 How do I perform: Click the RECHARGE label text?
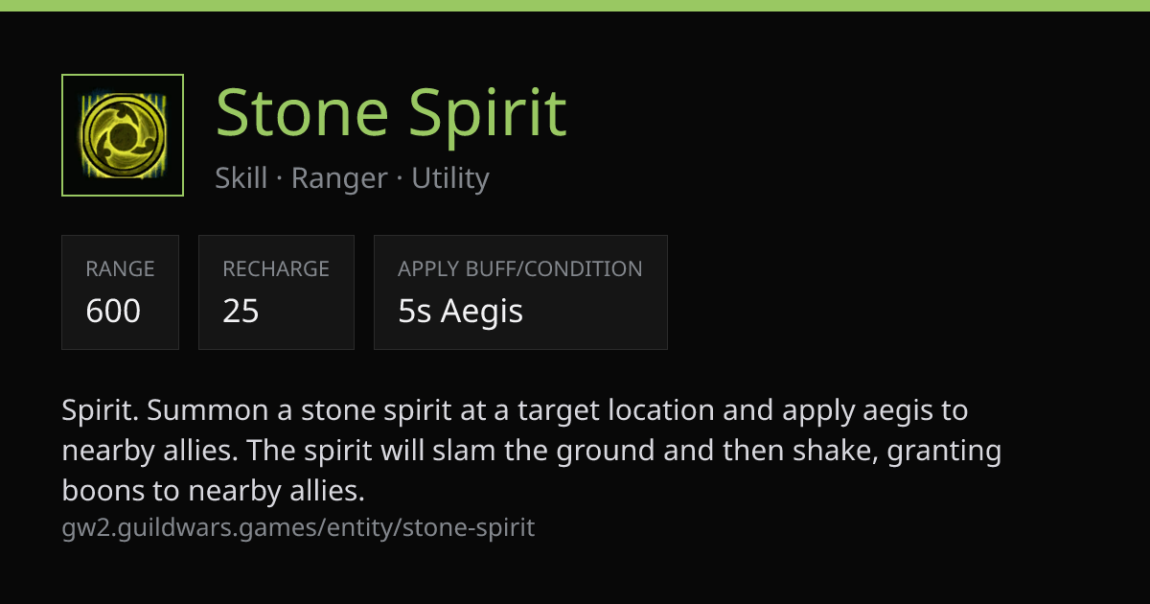[x=276, y=269]
